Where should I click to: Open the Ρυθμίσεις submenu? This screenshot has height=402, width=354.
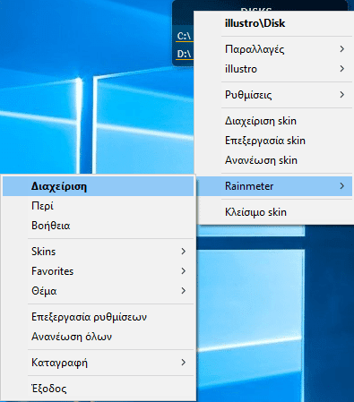pyautogui.click(x=273, y=95)
